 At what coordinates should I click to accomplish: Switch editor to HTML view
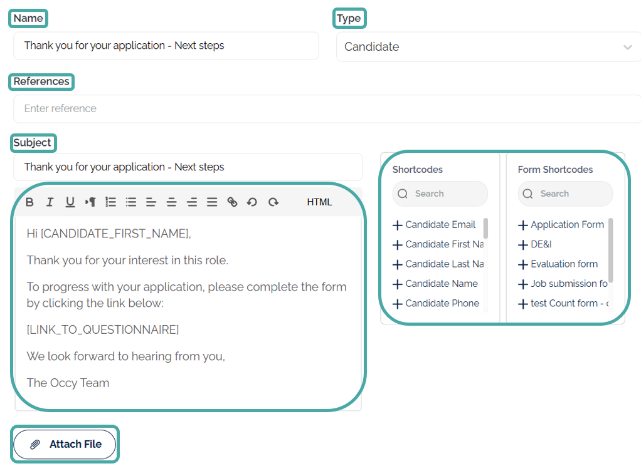[319, 202]
